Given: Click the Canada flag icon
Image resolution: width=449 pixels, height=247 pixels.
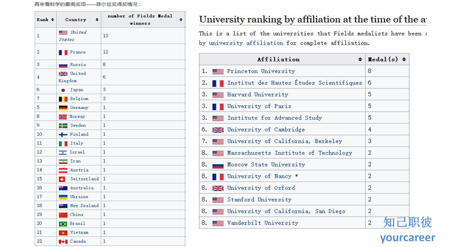Looking at the screenshot, I should click(x=63, y=242).
